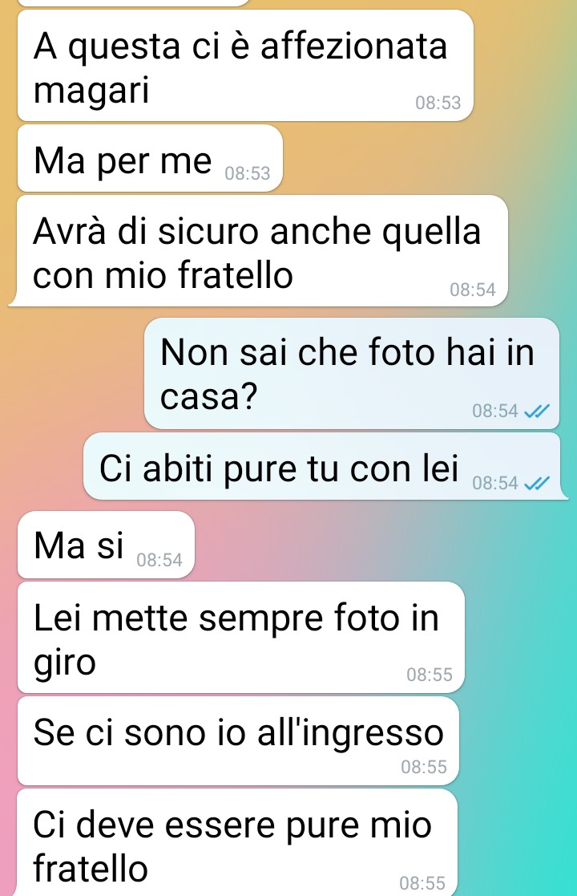The image size is (577, 896).
Task: Tap 08:53 timestamp beside 'Ma per me'
Action: [247, 173]
